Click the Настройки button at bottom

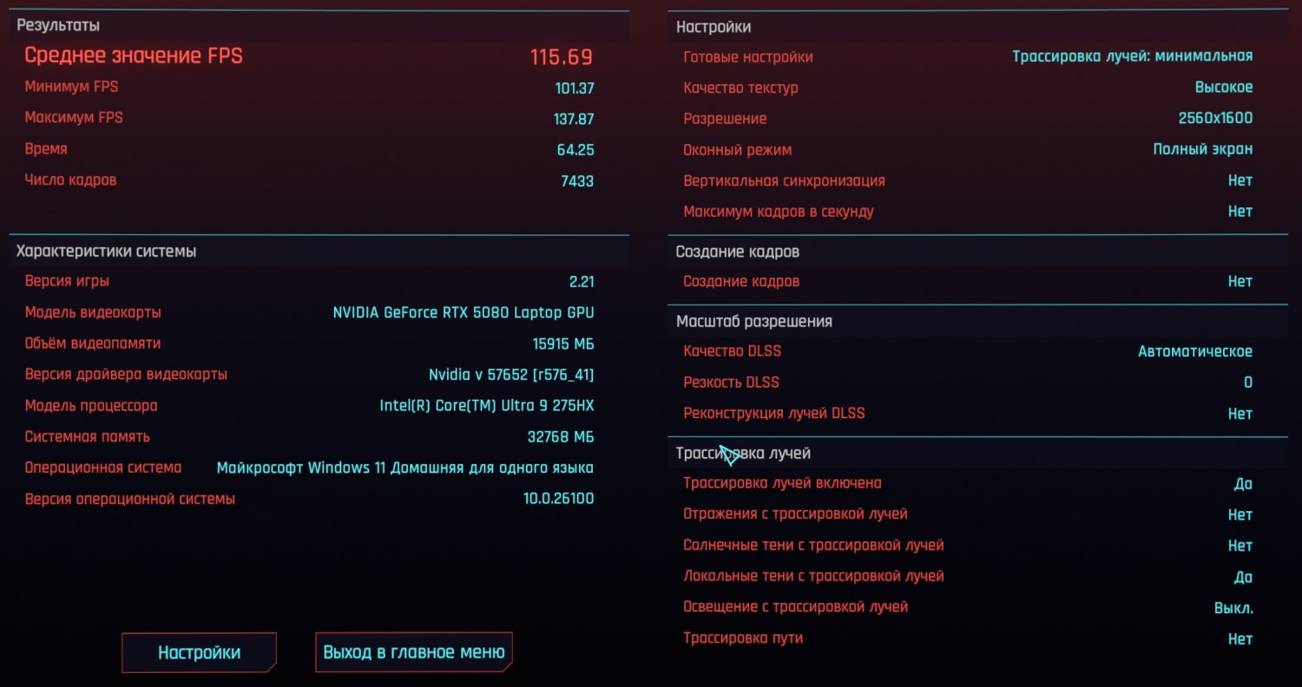tap(199, 652)
